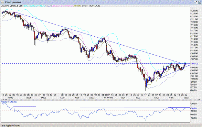Viewport: 202px width, 127px height.
Task: Click the RSI(1) 21=56,90 label
Action: coord(9,102)
